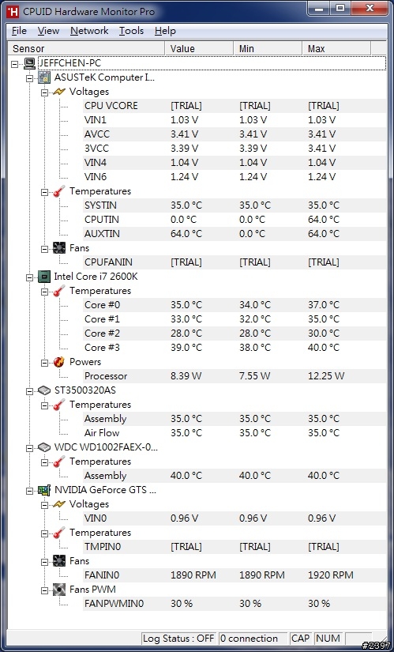Select the FANPWMIN0 row
Screen dimensions: 394x652
coord(235,603)
